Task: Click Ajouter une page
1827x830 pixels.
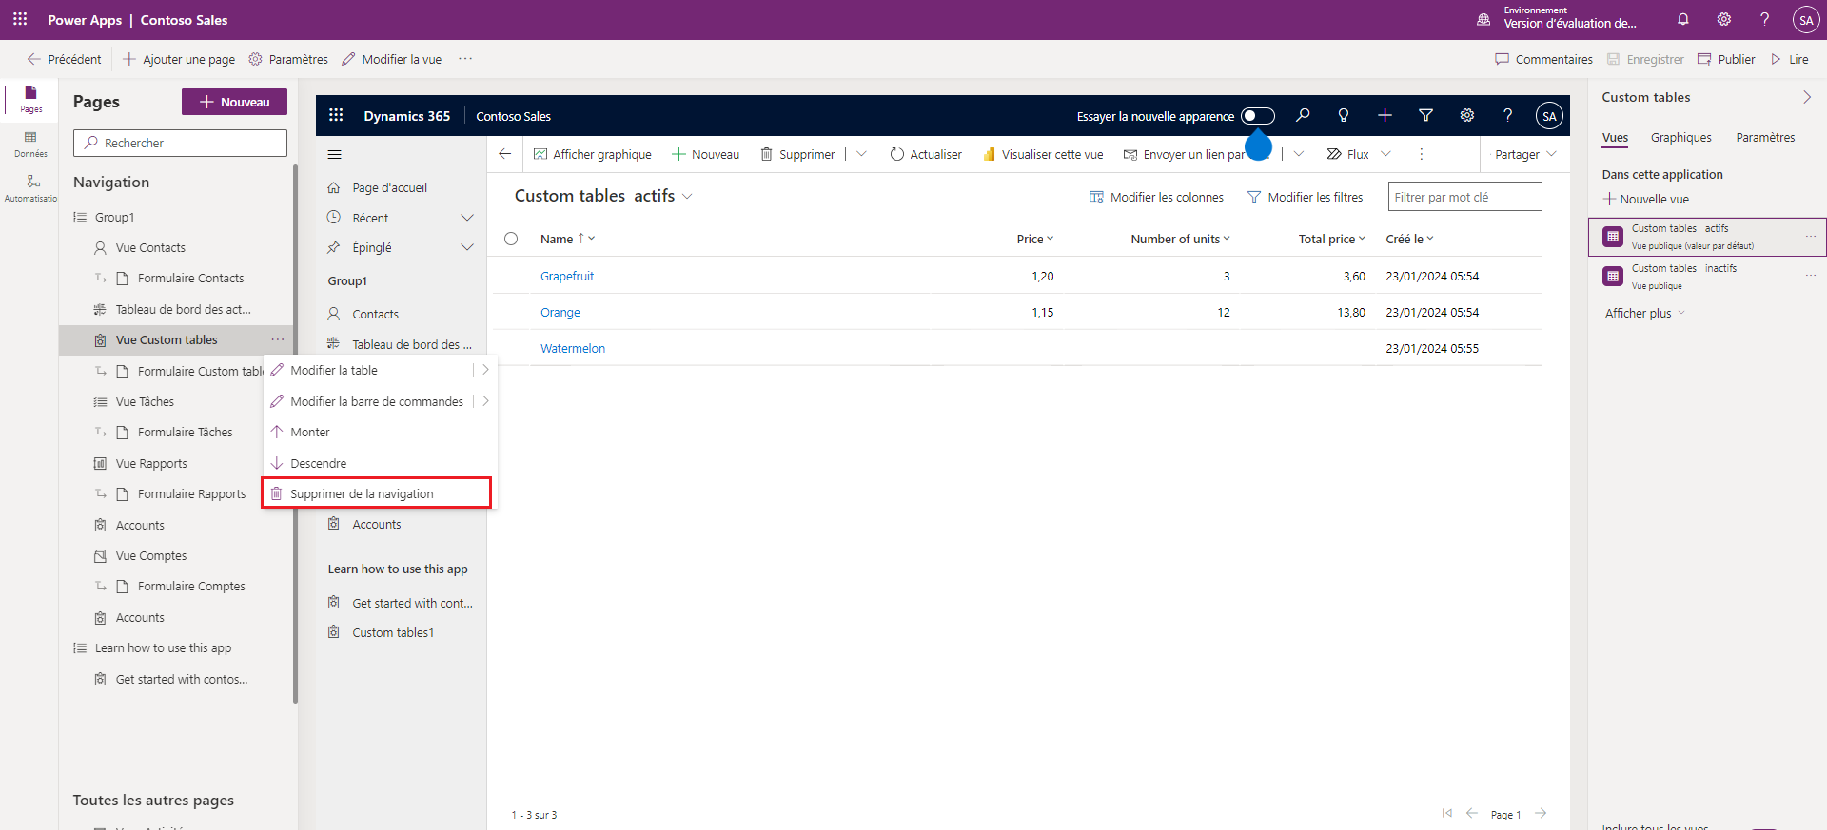Action: pos(178,59)
